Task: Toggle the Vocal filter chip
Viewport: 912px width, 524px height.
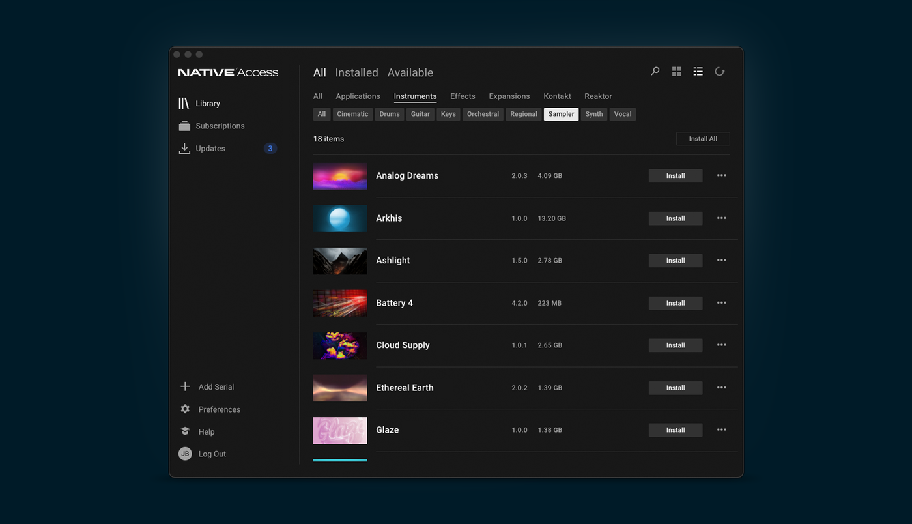Action: click(x=623, y=114)
